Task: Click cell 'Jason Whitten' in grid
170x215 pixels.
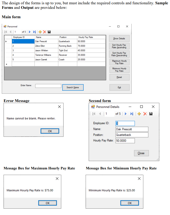Action: pos(46,50)
